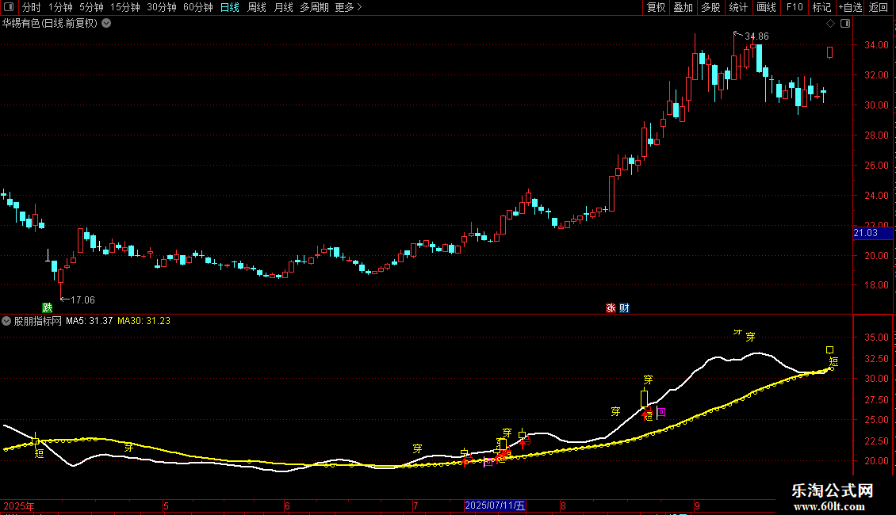896x515 pixels.
Task: Click the 34.86 high price annotation
Action: tap(756, 36)
